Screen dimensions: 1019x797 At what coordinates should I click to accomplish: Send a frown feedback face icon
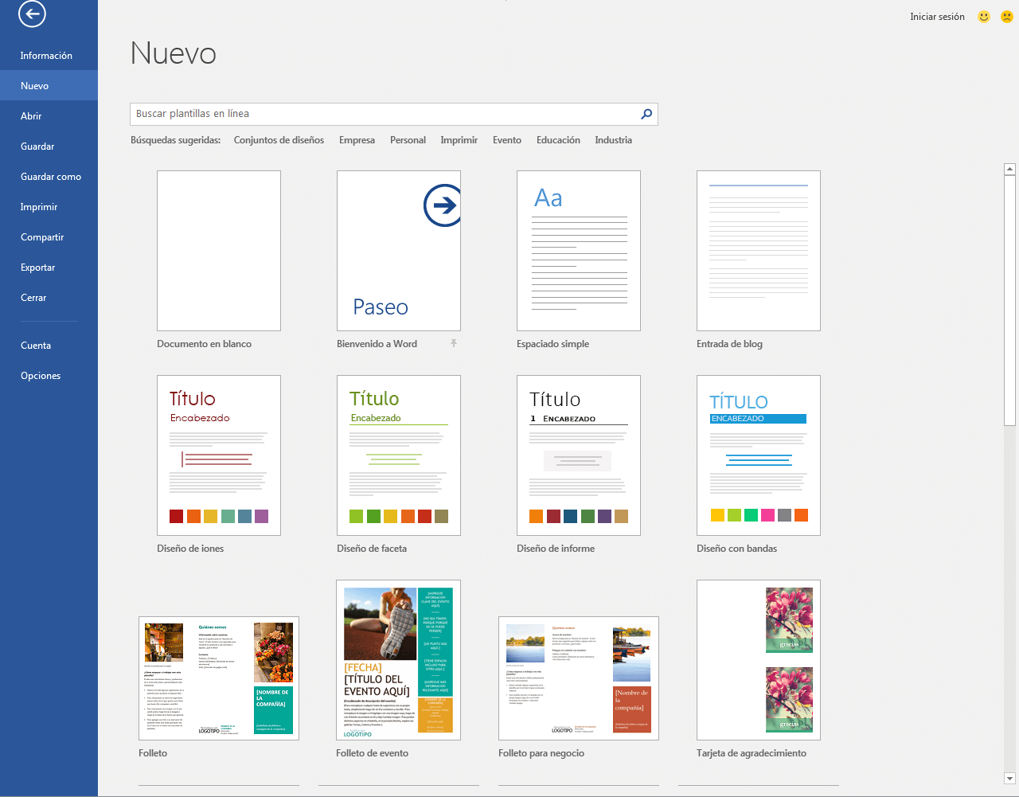coord(1007,17)
